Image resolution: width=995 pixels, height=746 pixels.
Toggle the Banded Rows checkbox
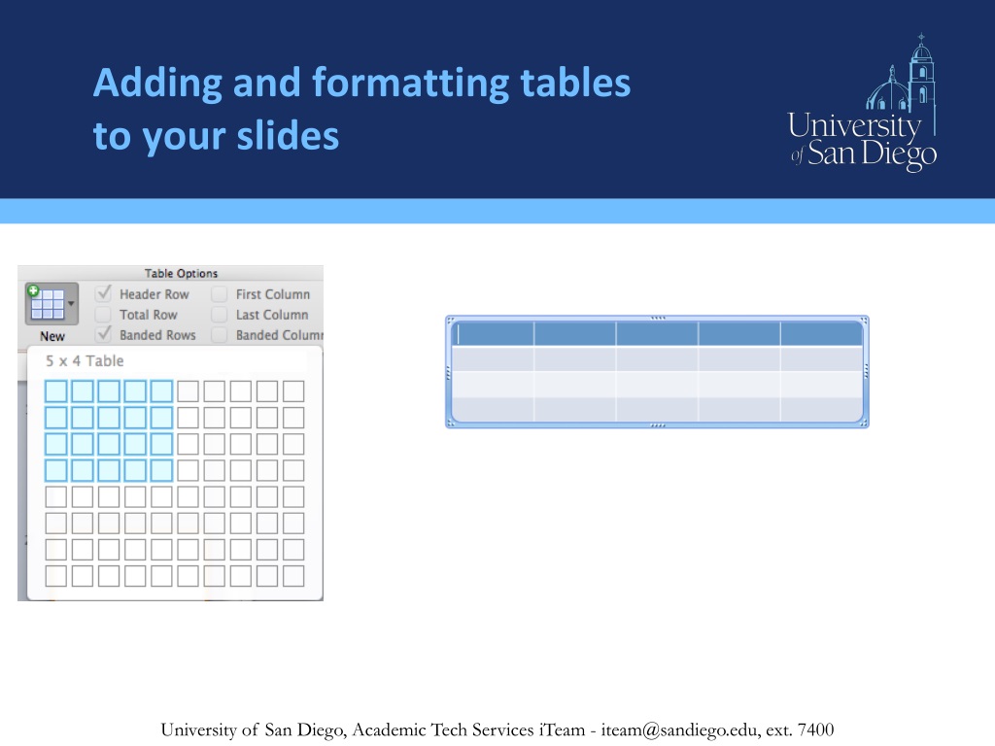click(x=103, y=335)
